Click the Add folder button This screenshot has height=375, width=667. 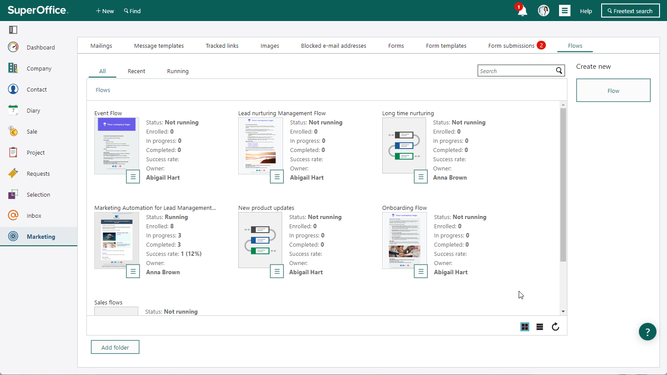[115, 347]
